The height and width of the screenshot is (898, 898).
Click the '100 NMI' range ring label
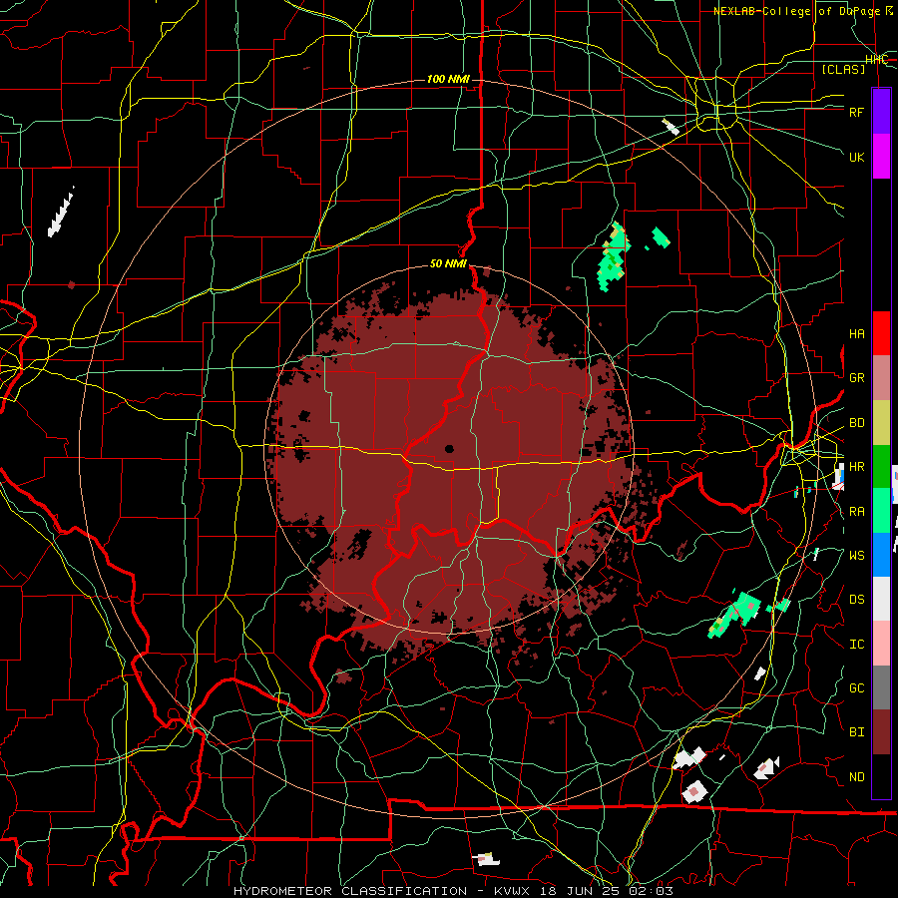[x=448, y=79]
